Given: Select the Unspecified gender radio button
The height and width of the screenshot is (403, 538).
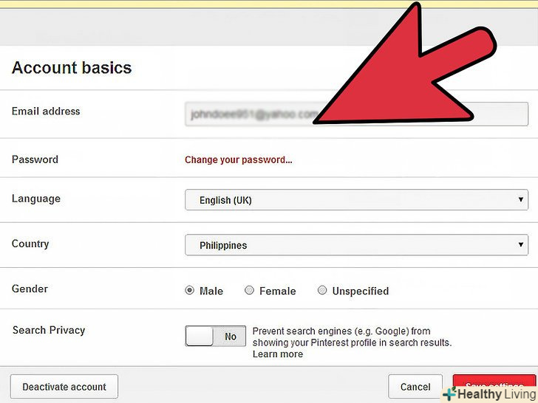Looking at the screenshot, I should (x=322, y=291).
